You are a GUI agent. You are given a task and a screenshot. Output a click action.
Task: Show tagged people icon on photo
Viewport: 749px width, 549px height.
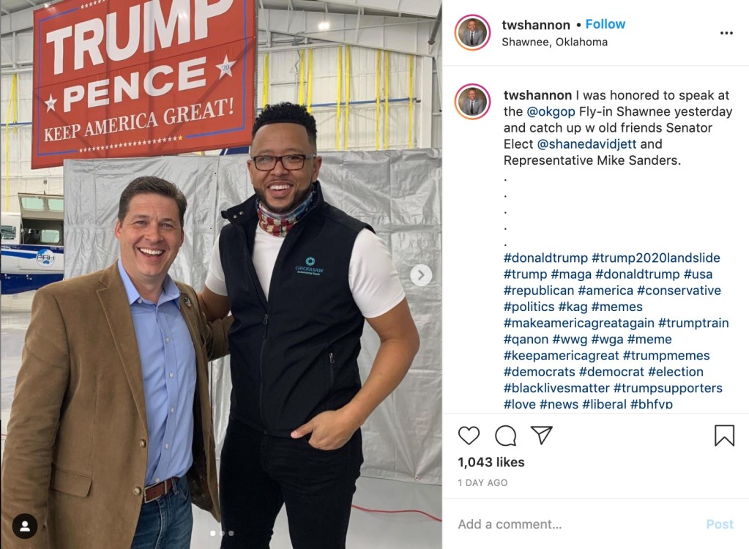click(25, 526)
